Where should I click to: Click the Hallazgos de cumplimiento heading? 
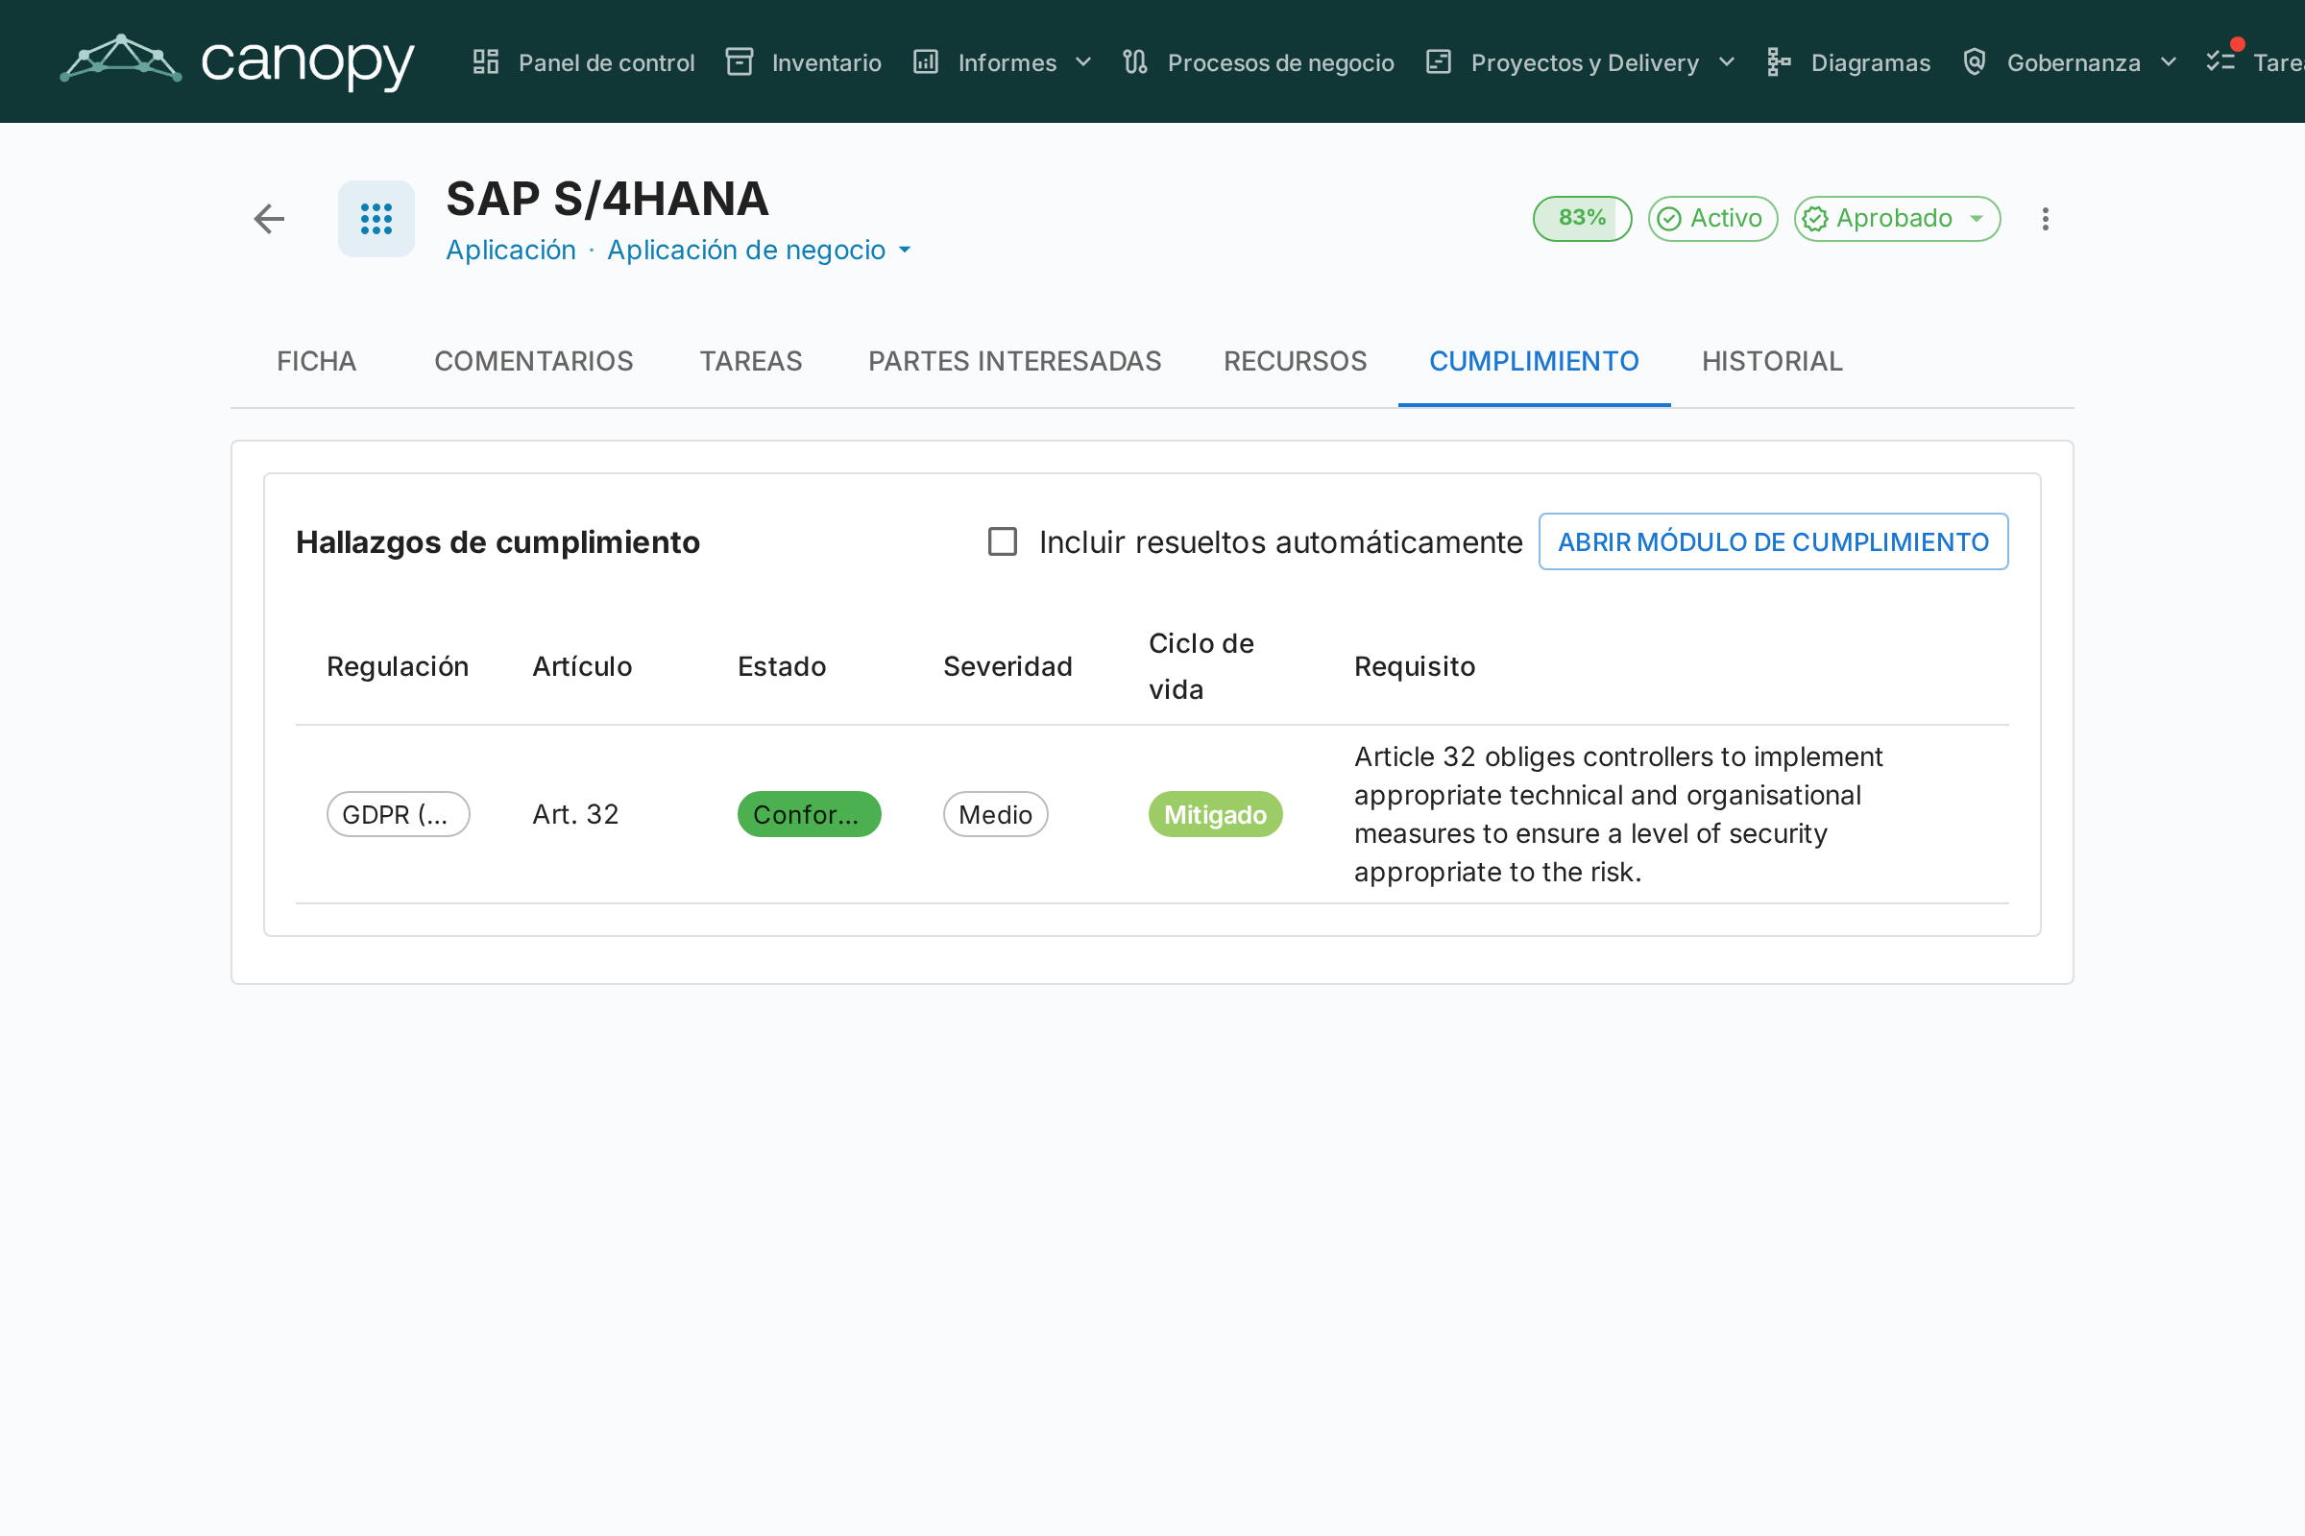point(497,541)
